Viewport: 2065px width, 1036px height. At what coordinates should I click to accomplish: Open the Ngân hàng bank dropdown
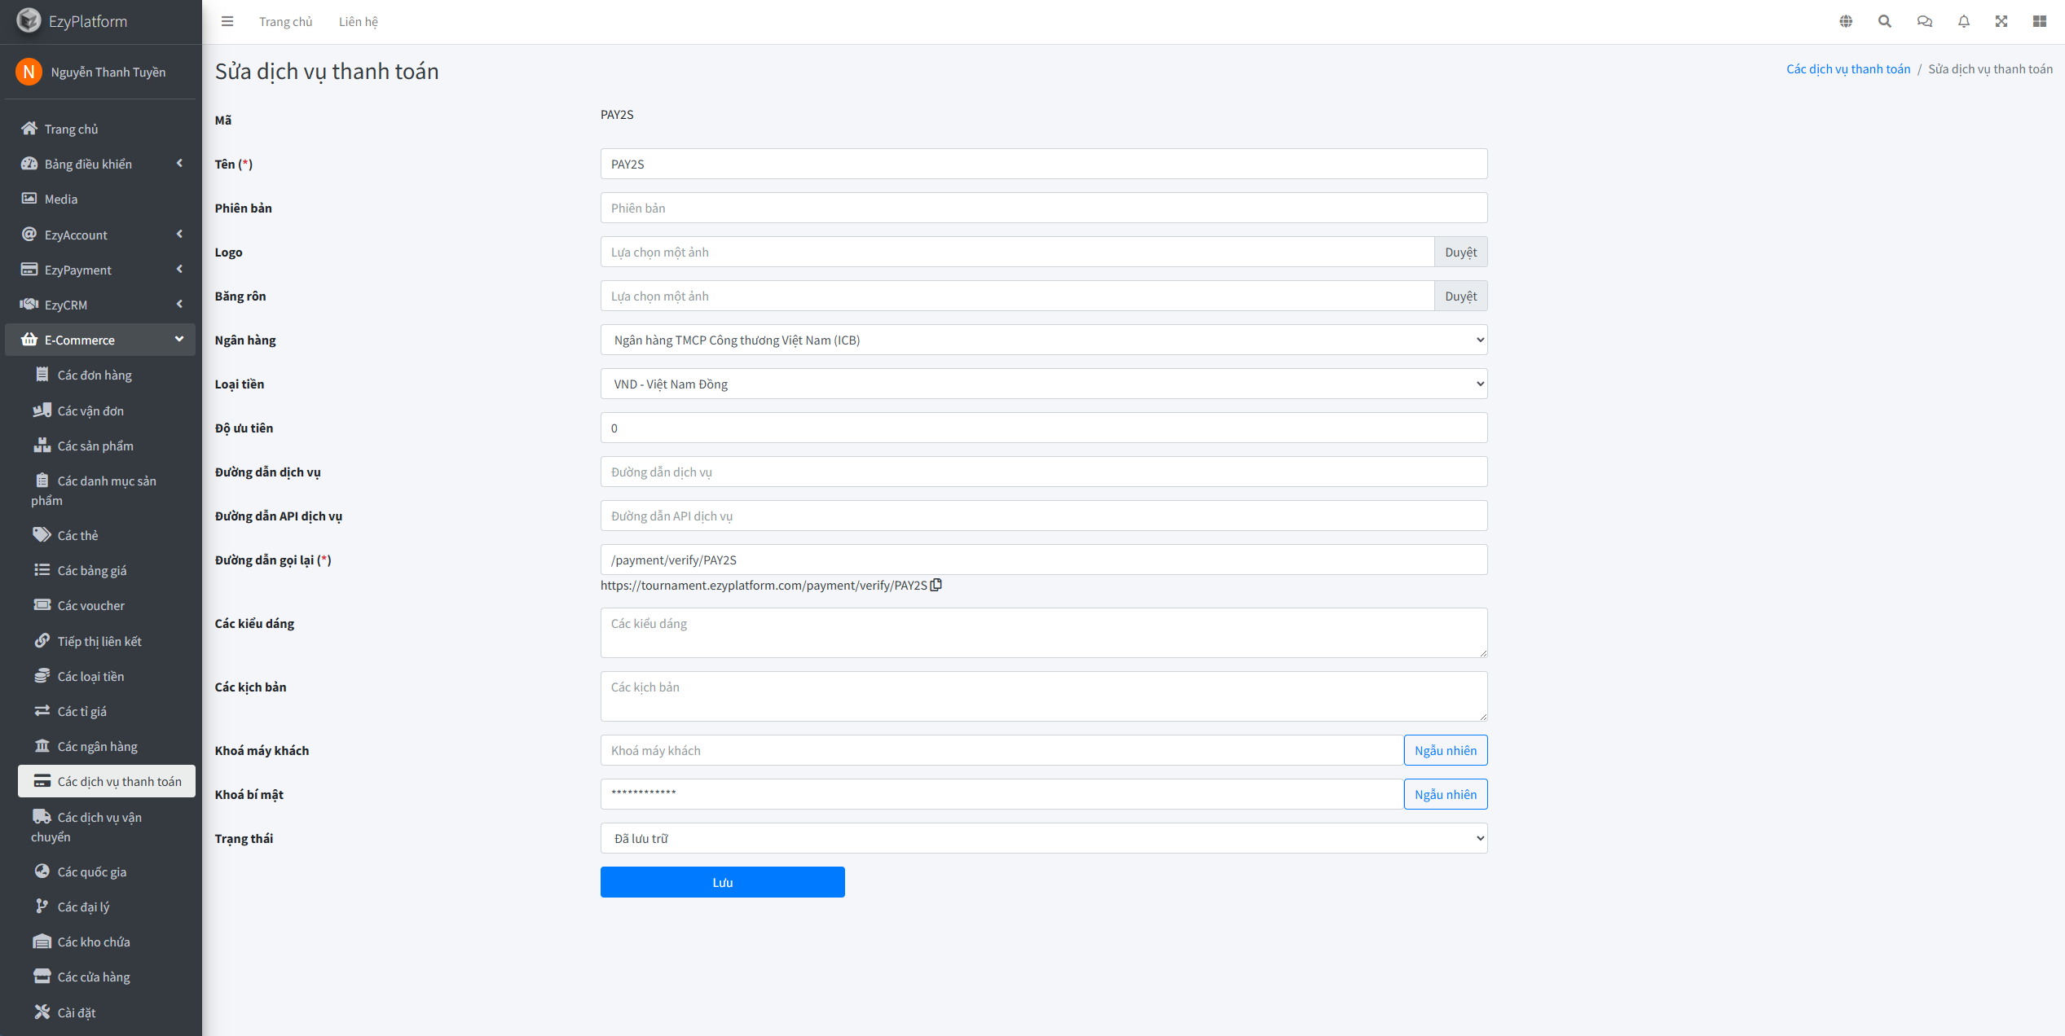1043,340
